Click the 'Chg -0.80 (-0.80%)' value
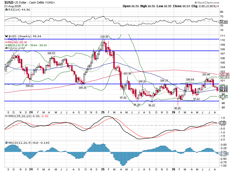 204,6
